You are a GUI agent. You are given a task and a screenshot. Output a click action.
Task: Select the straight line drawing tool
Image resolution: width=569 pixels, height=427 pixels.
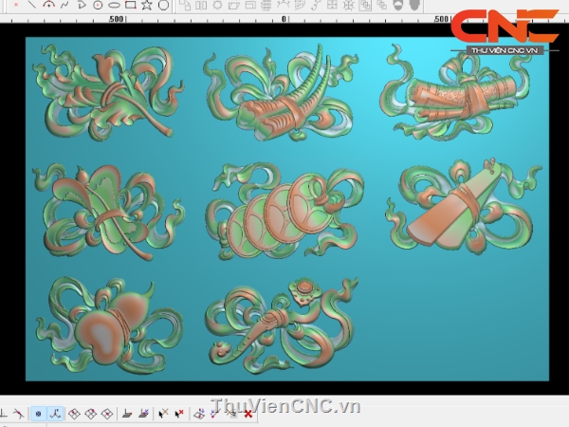tap(31, 5)
